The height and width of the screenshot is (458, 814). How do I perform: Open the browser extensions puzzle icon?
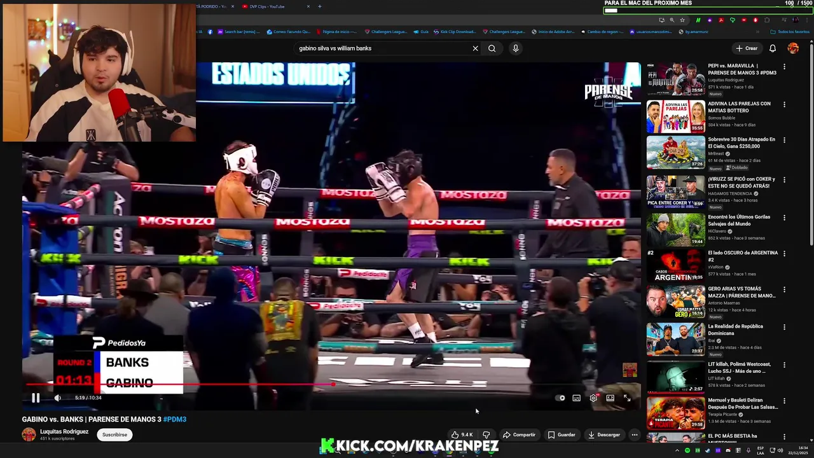click(x=767, y=20)
